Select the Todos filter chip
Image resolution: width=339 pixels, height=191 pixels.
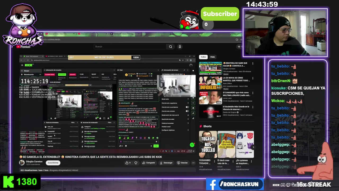(x=203, y=57)
